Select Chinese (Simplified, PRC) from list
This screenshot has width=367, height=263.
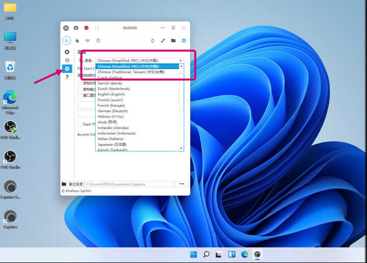(137, 66)
